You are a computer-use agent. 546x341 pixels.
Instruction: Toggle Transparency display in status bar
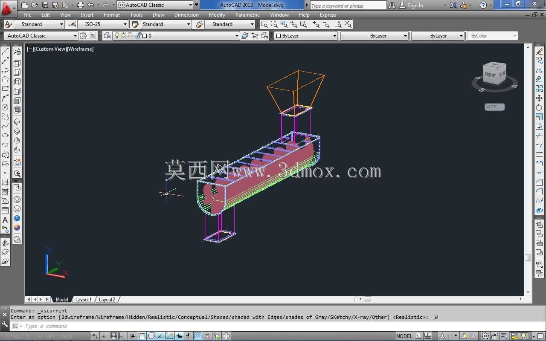[198, 336]
